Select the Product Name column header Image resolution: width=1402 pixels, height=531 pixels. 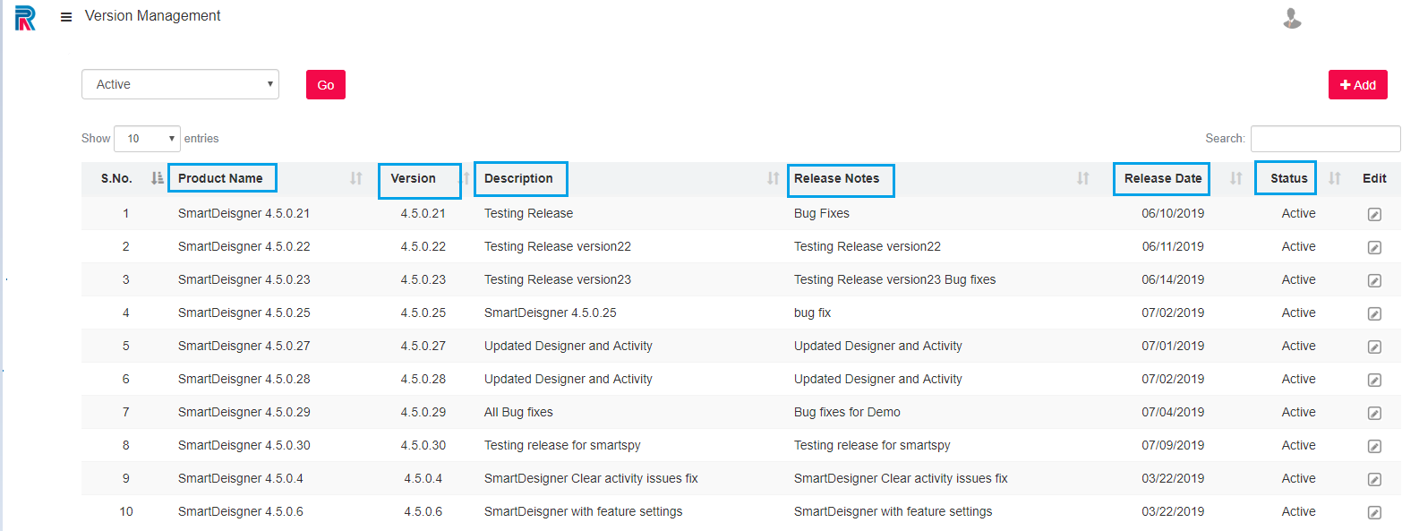(222, 177)
